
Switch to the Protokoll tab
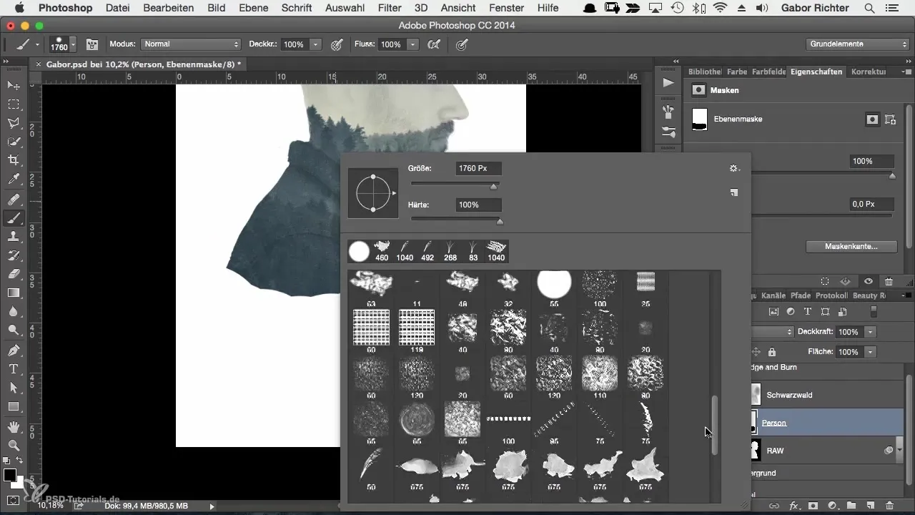pyautogui.click(x=833, y=295)
